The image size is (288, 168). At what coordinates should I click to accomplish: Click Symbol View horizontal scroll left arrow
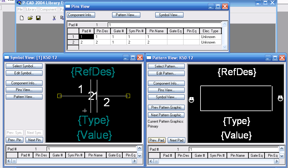pyautogui.click(x=9, y=161)
